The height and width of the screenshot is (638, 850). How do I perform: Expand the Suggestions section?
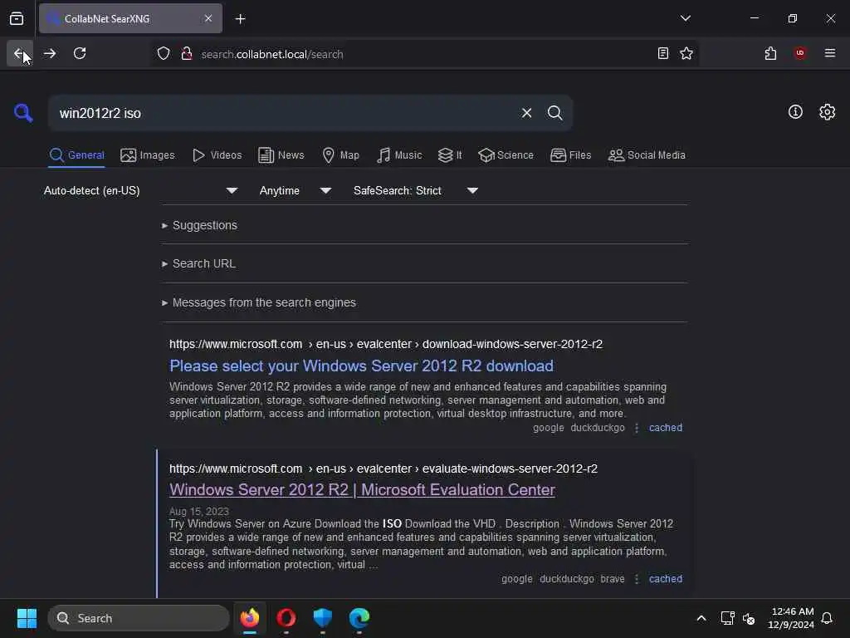(200, 225)
